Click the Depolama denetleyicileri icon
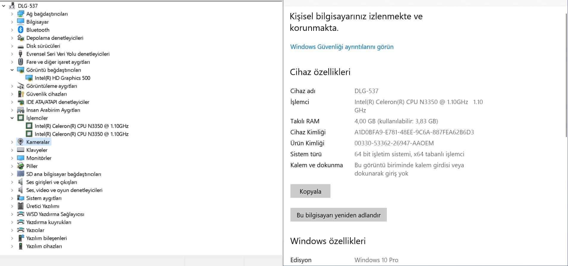Viewport: 568px width, 266px height. tap(20, 38)
